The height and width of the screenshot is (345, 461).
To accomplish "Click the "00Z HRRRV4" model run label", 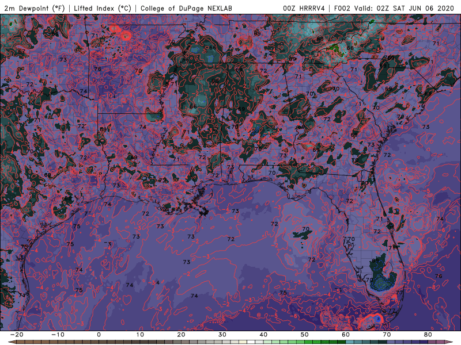I will [304, 9].
